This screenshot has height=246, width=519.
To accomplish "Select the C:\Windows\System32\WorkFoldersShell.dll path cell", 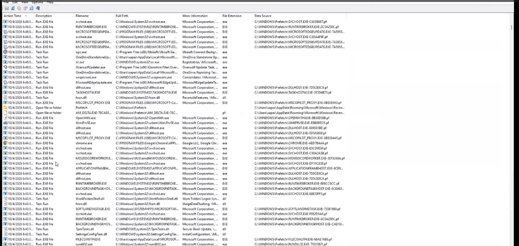I will coord(147,199).
